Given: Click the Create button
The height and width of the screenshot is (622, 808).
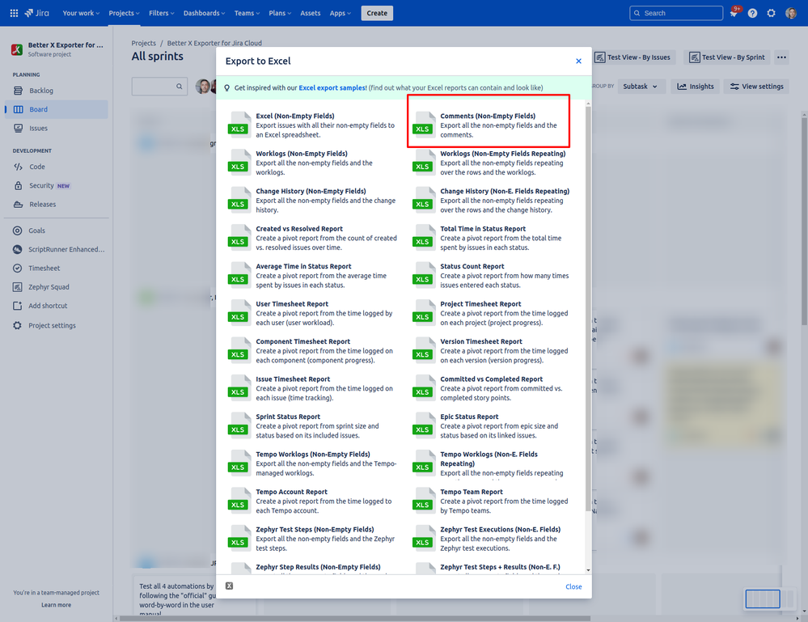Looking at the screenshot, I should [x=377, y=13].
